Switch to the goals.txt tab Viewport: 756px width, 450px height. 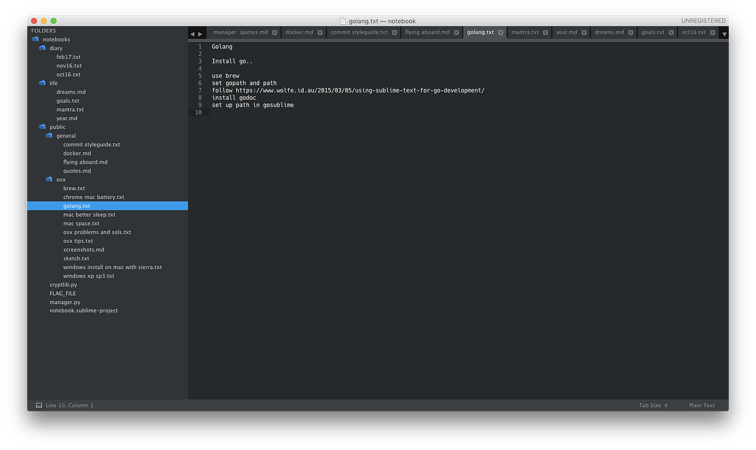(653, 32)
